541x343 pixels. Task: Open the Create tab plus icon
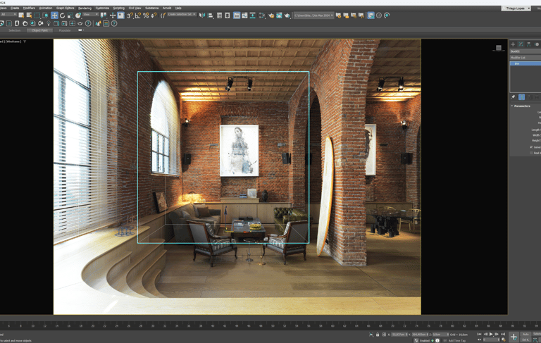513,44
